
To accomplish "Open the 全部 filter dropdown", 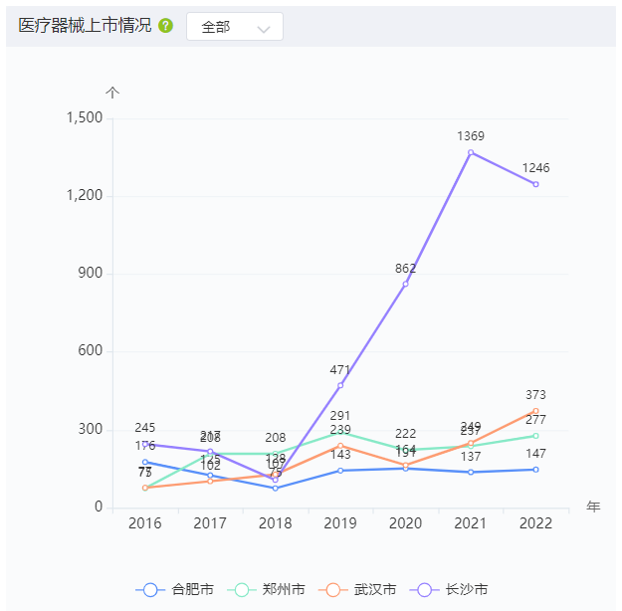I will [234, 27].
